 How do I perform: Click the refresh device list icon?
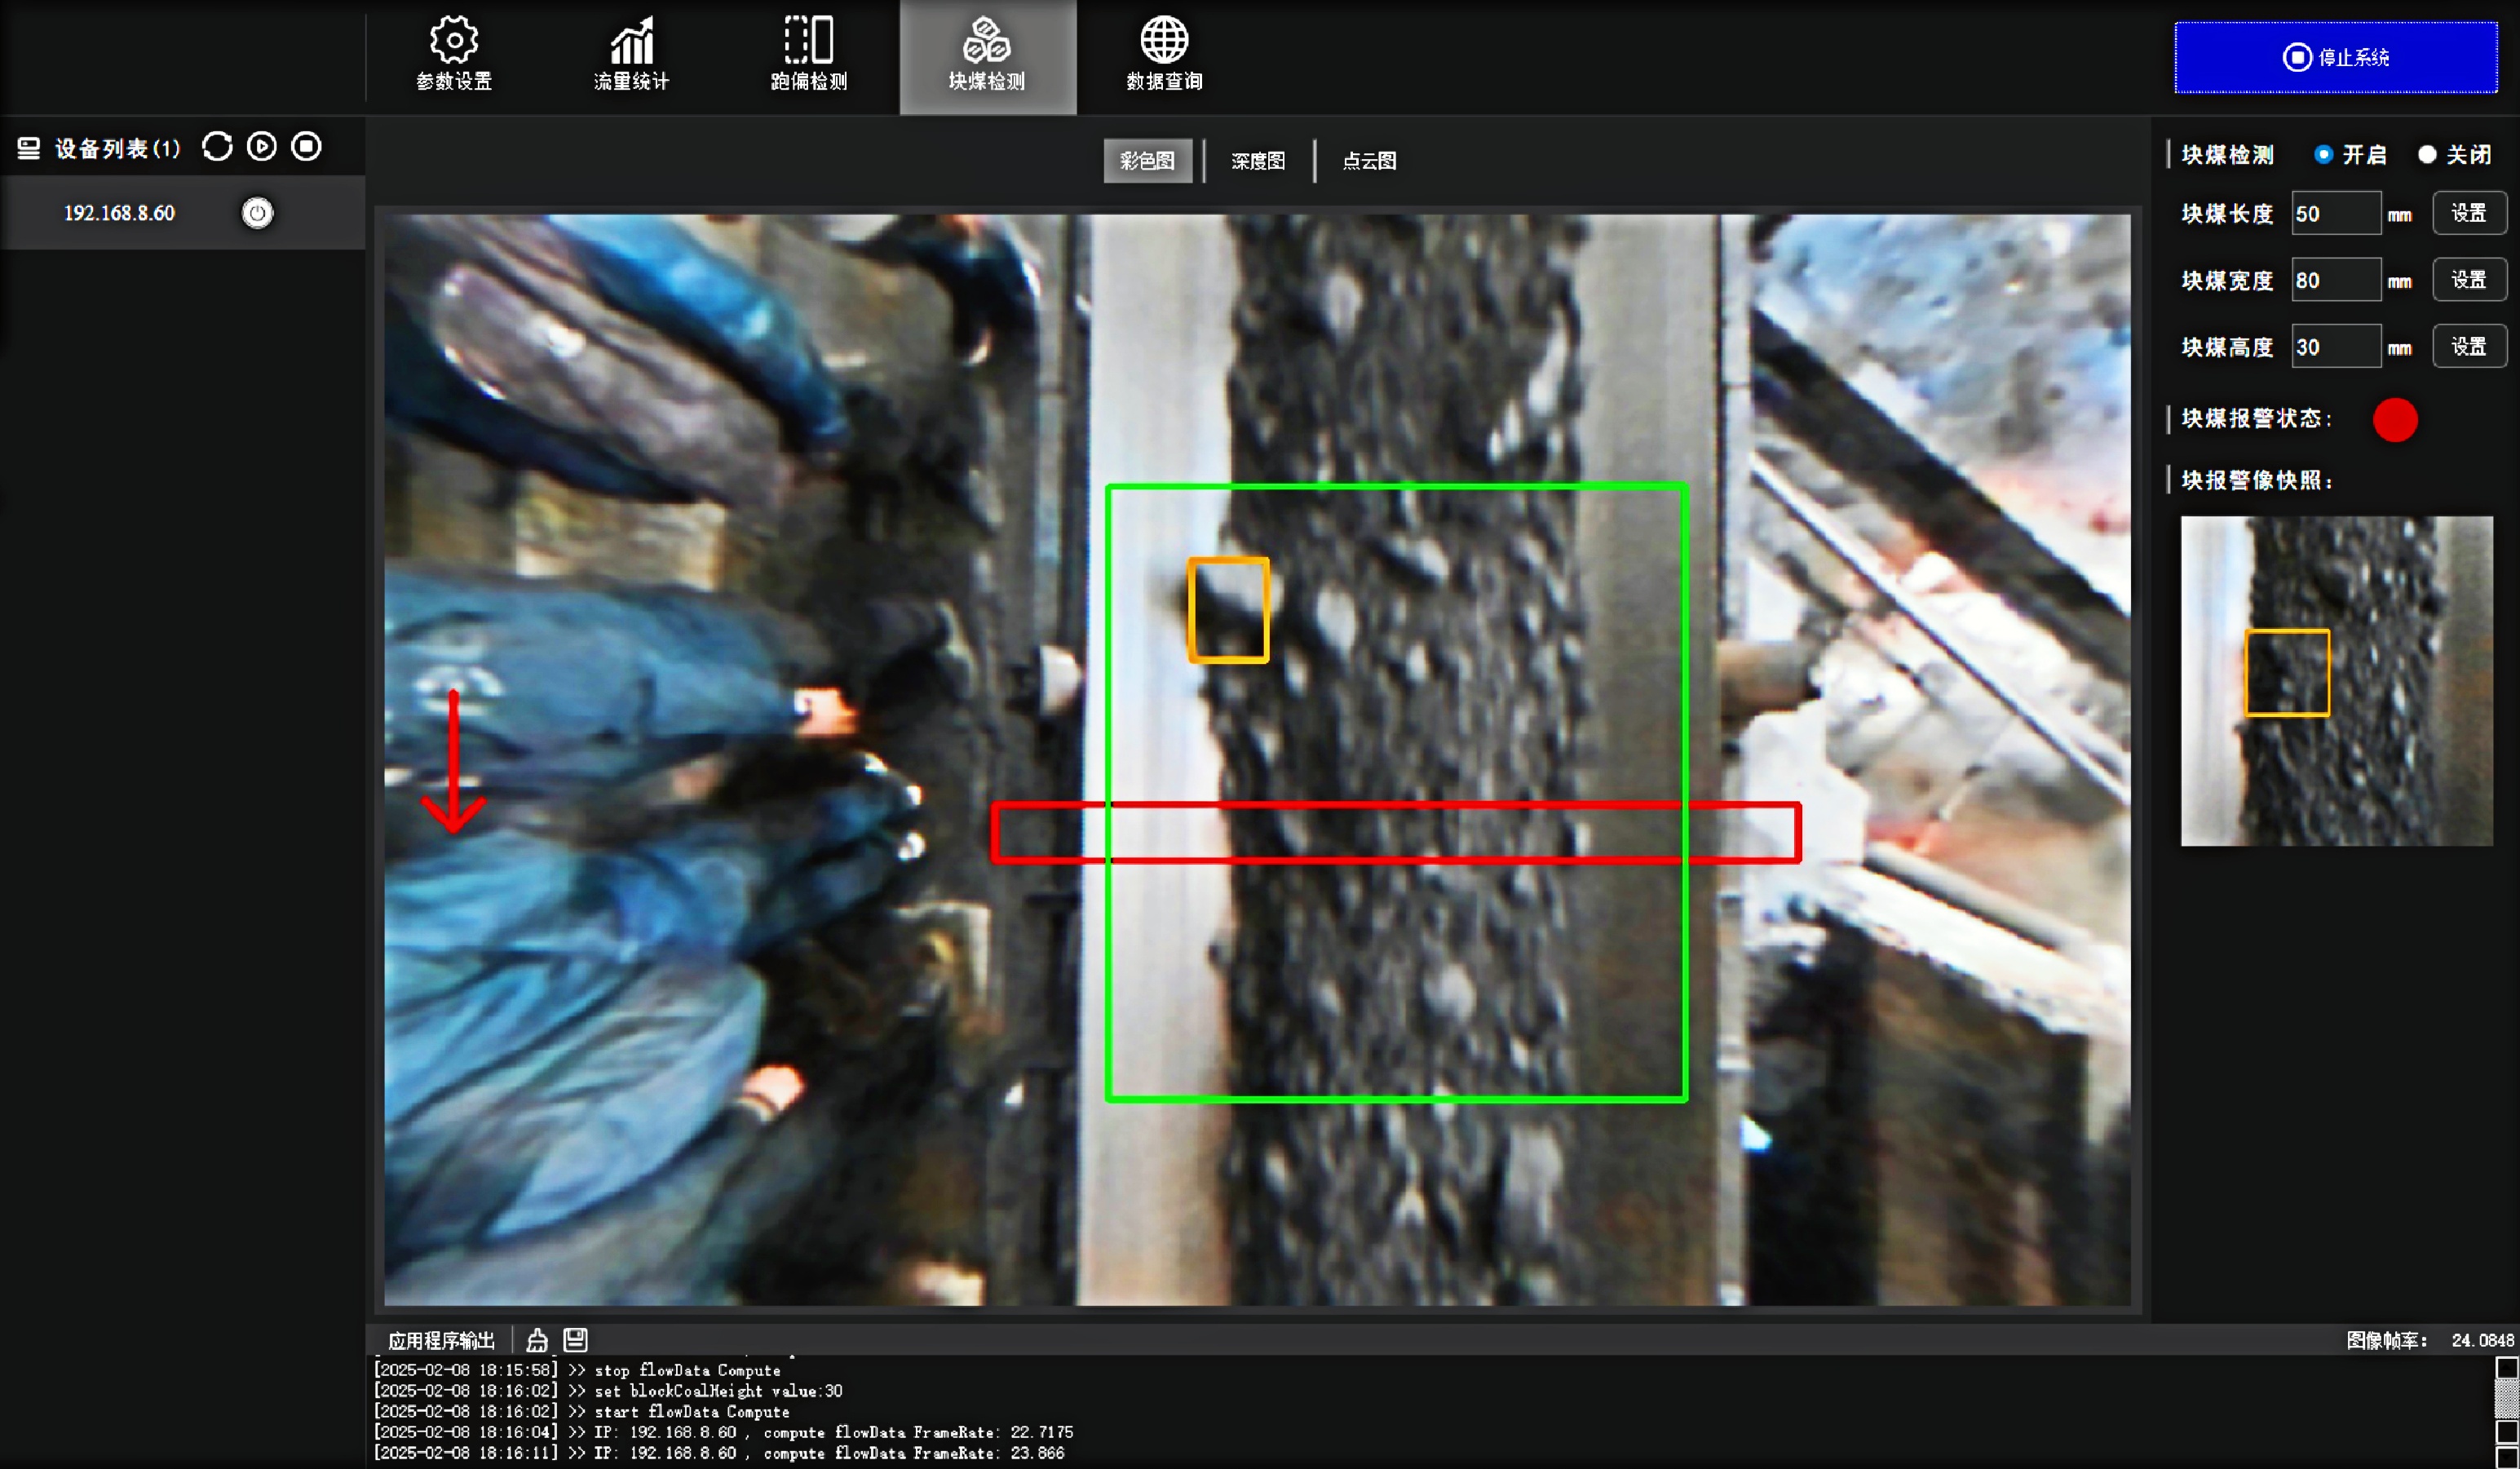click(x=217, y=147)
